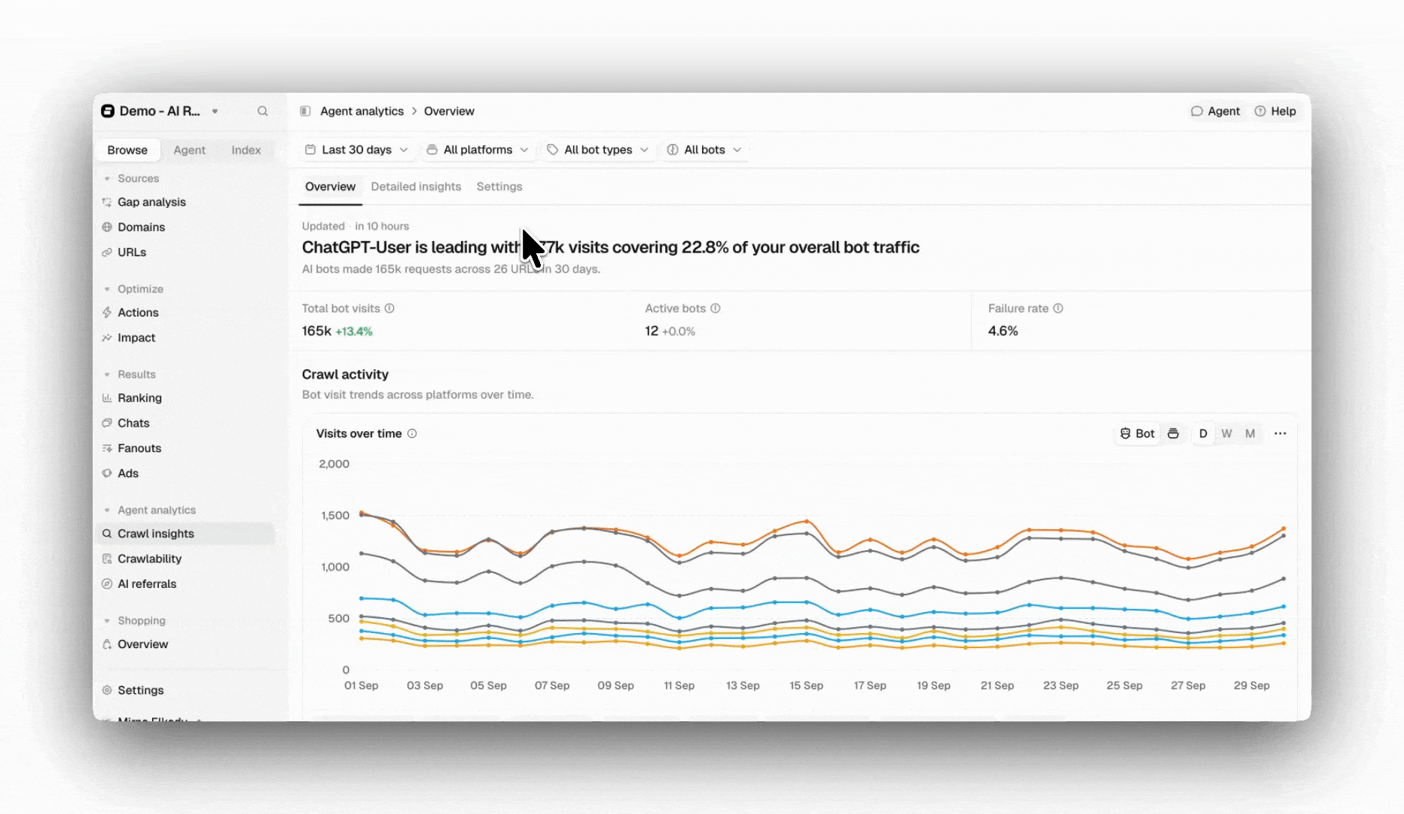The image size is (1404, 814).
Task: Go to Domains in the sidebar
Action: [141, 227]
